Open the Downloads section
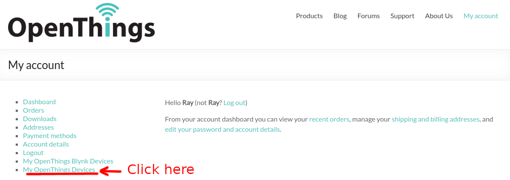510x180 pixels. pos(40,119)
